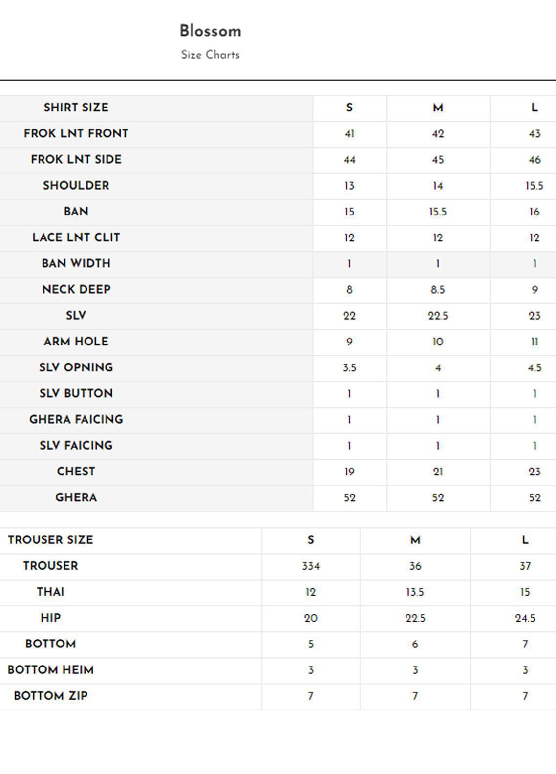Click the ARM HOLE row label
The width and height of the screenshot is (556, 774).
tap(76, 342)
